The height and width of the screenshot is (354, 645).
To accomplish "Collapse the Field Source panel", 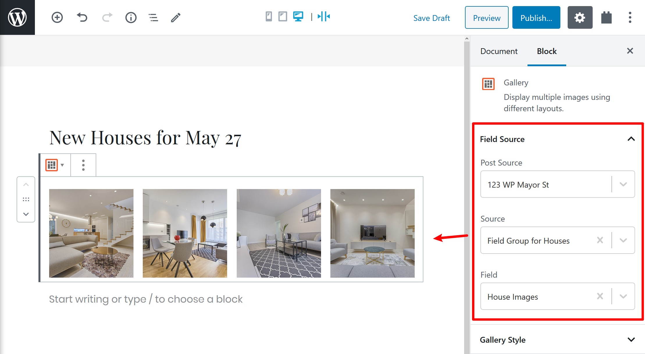I will tap(631, 139).
